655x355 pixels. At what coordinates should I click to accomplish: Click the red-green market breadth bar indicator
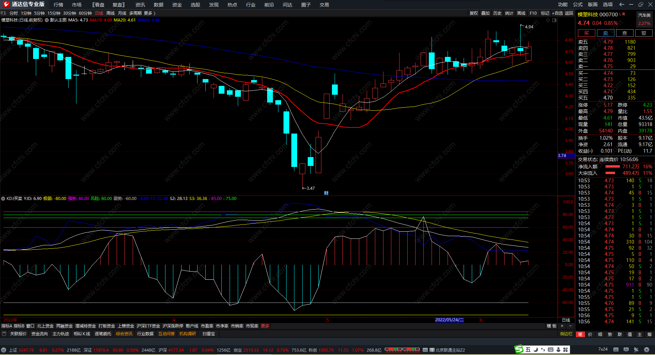402,350
